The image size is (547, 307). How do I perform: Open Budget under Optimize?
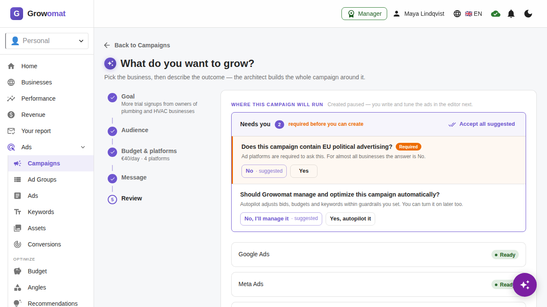pos(51,271)
